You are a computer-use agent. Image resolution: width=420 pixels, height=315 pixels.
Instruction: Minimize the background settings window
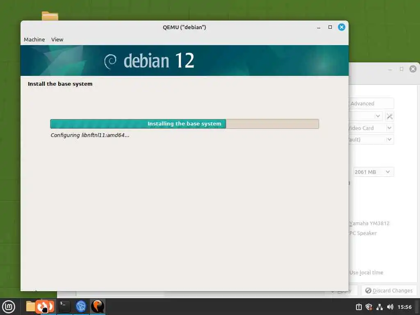coord(390,69)
